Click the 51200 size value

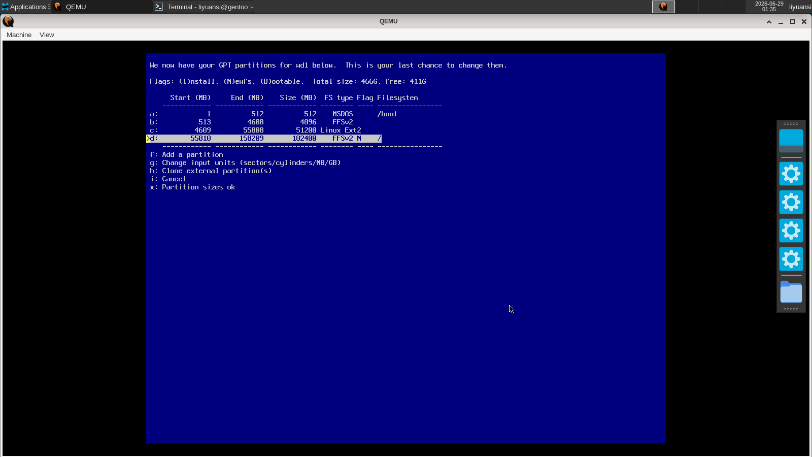[306, 130]
